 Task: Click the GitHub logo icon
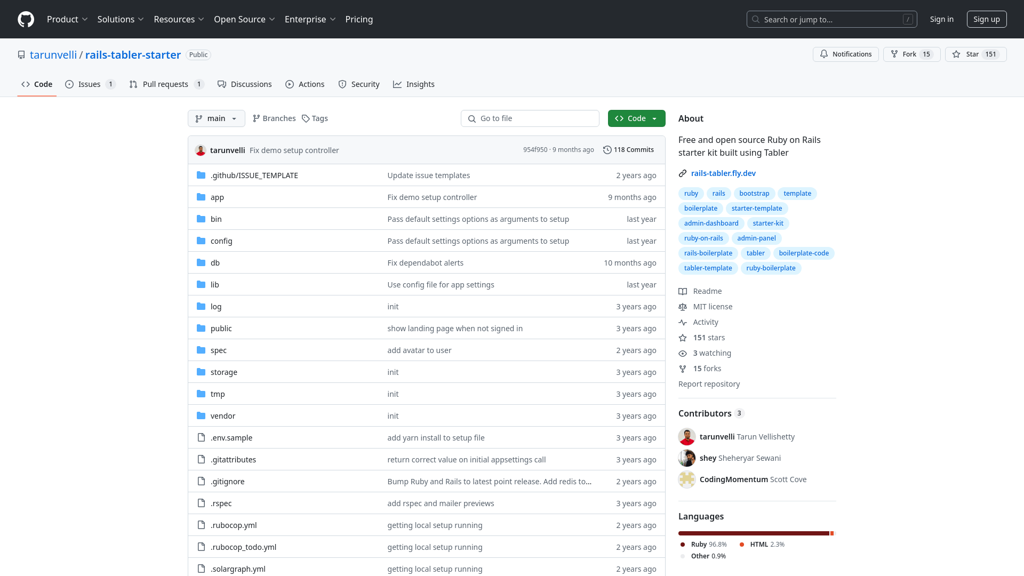[26, 19]
